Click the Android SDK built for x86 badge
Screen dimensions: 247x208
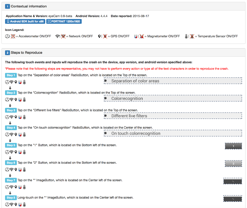(25, 21)
